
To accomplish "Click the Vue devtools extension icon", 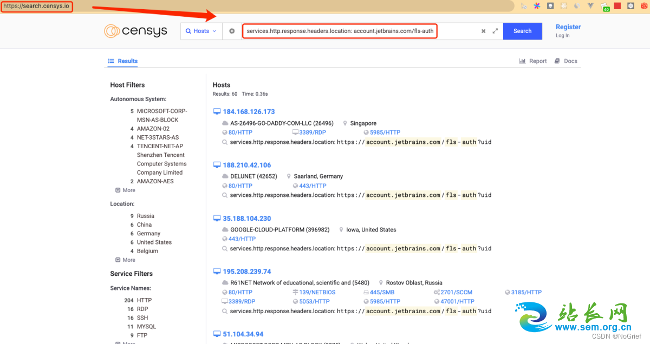I will point(590,6).
